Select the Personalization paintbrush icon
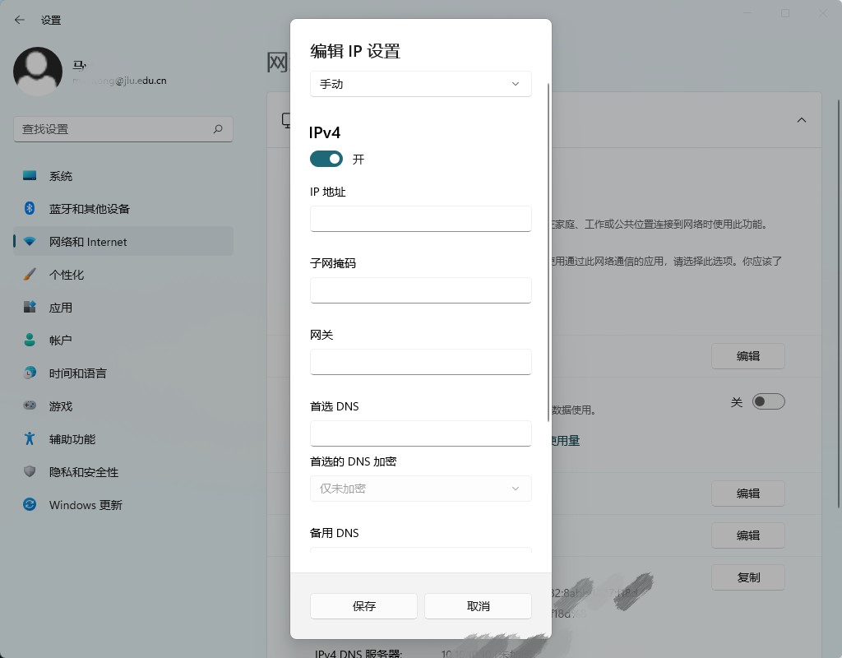842x658 pixels. (x=30, y=275)
